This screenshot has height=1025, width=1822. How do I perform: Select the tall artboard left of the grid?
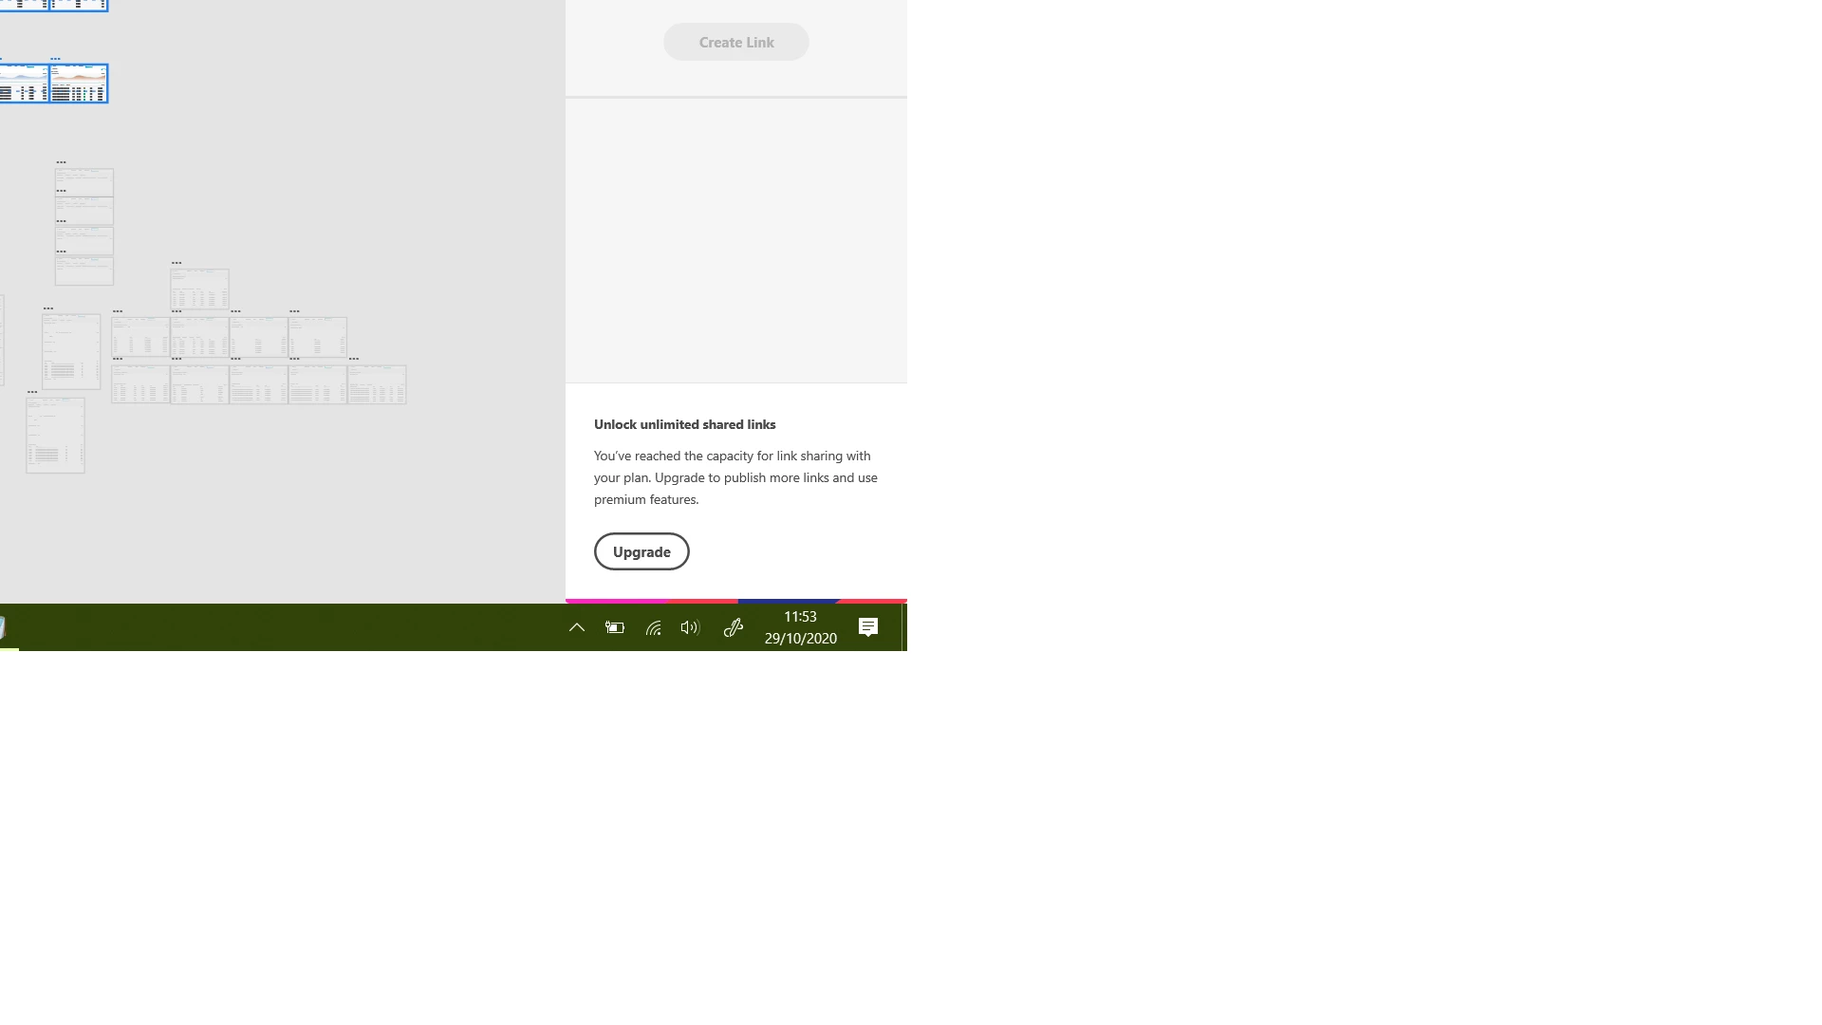tap(71, 351)
